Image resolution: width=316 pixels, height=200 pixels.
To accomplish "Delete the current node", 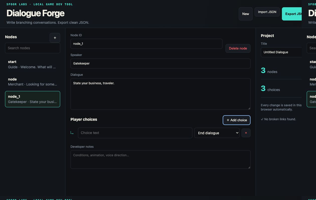I will (238, 48).
